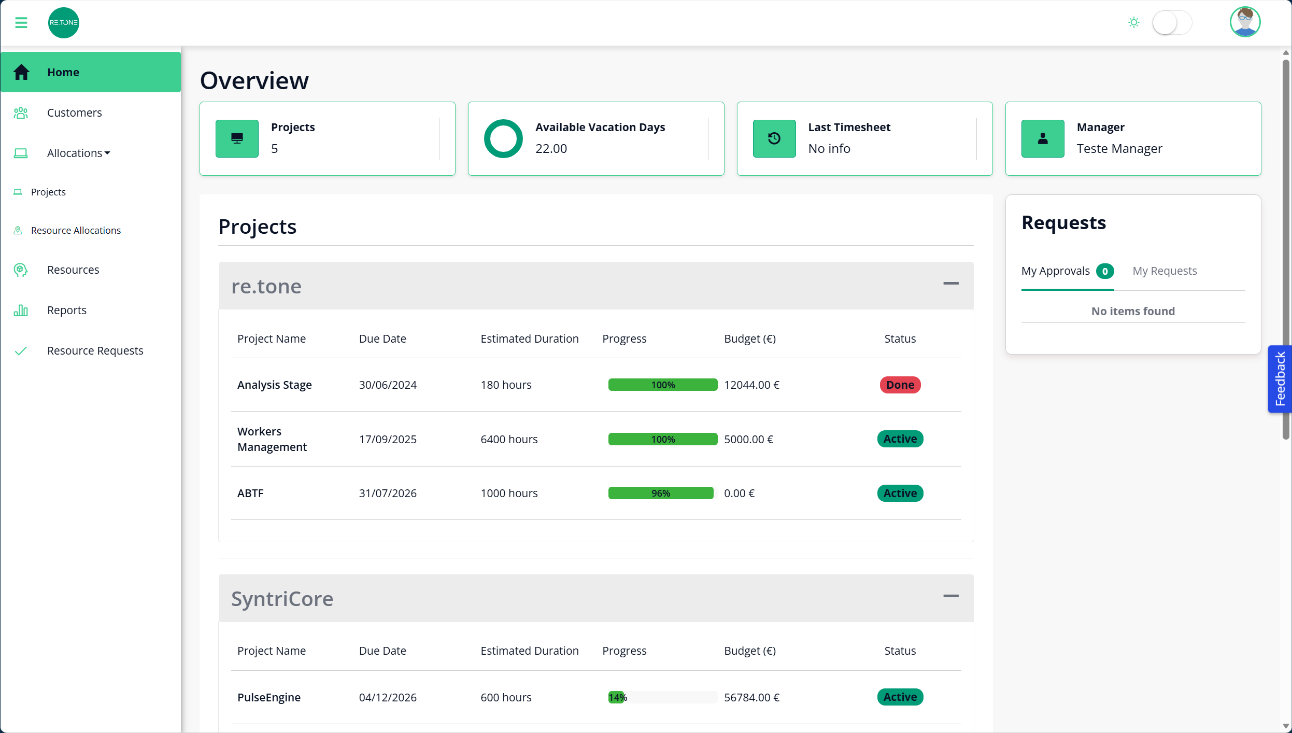The width and height of the screenshot is (1292, 733).
Task: Click the PulseEngine project name
Action: pos(269,697)
